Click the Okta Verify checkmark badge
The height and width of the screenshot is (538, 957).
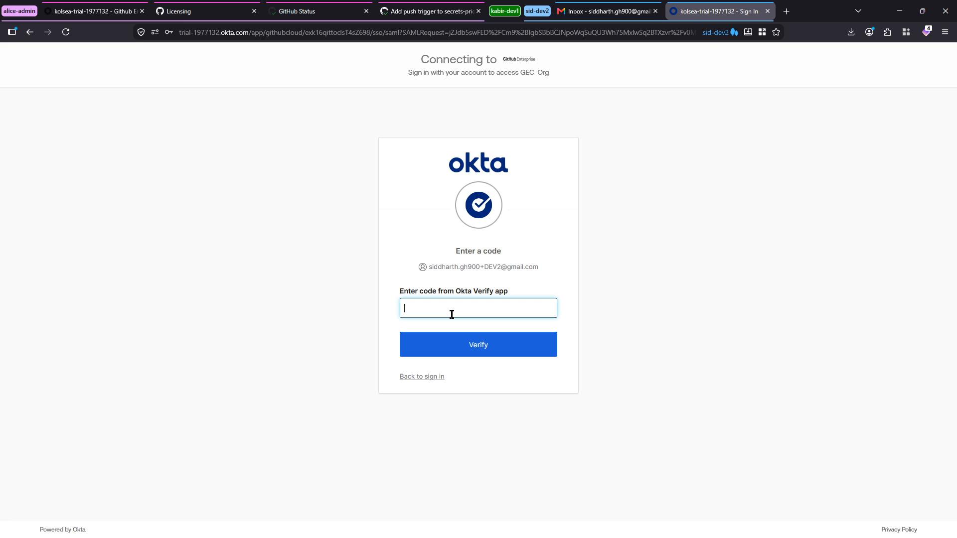(478, 205)
